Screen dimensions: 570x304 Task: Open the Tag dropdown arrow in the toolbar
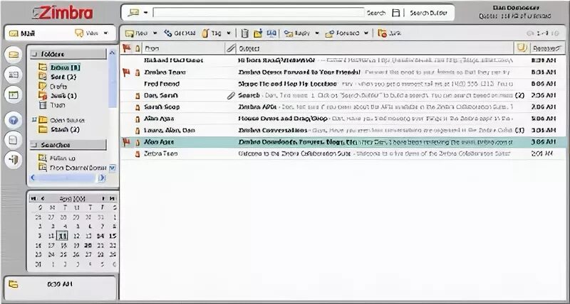coord(229,33)
